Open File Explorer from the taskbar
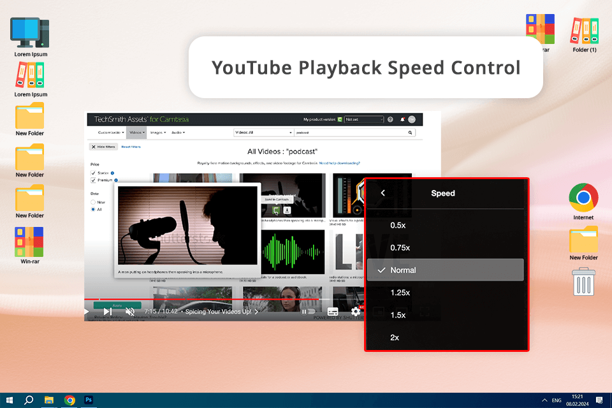Screen dimensions: 612x408 pos(49,400)
